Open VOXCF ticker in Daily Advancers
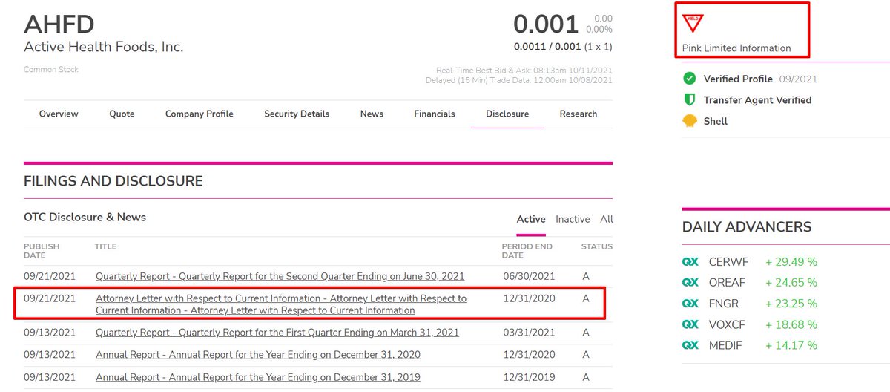This screenshot has width=890, height=392. click(x=728, y=324)
